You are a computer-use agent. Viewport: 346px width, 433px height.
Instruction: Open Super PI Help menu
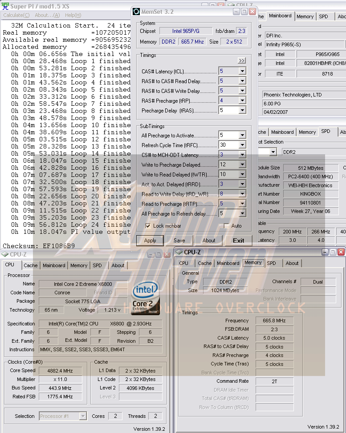(73, 15)
